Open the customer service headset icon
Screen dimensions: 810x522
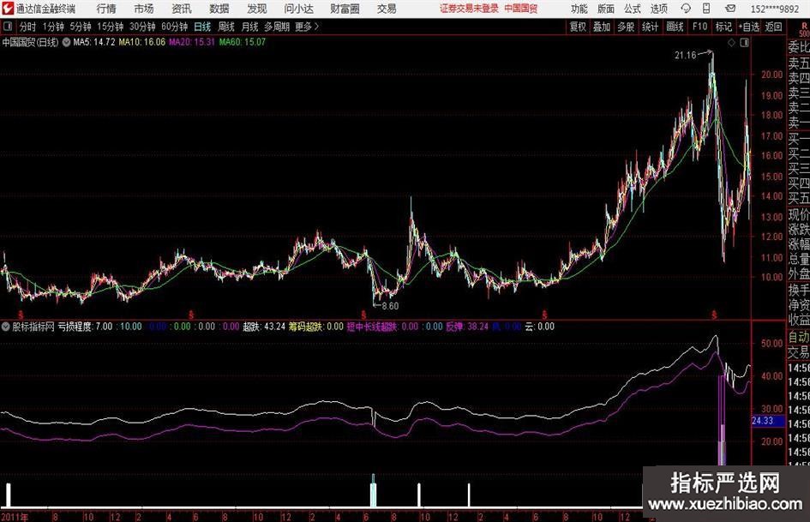pos(686,9)
